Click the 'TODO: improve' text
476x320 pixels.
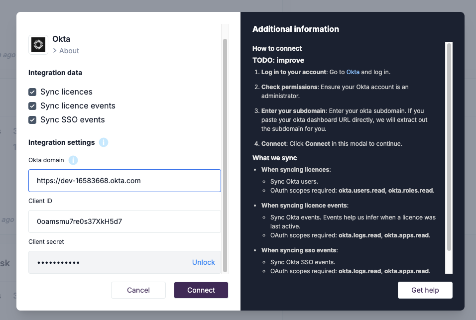pos(278,60)
